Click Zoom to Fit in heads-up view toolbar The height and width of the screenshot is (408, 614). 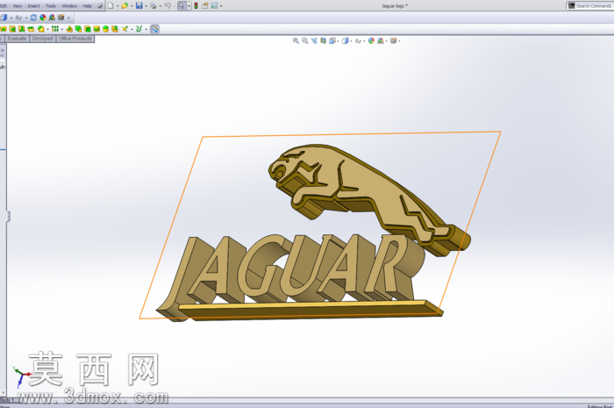296,40
